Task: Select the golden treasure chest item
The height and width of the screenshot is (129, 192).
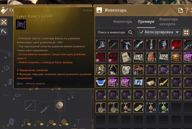Action: click(x=176, y=57)
